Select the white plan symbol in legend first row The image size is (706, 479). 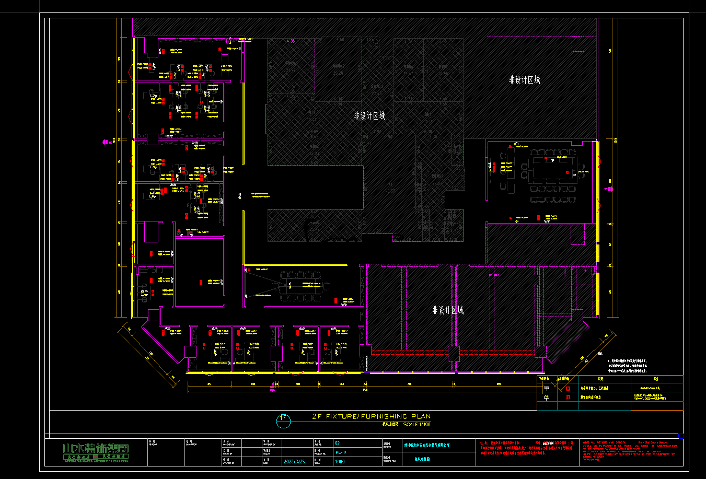(547, 388)
